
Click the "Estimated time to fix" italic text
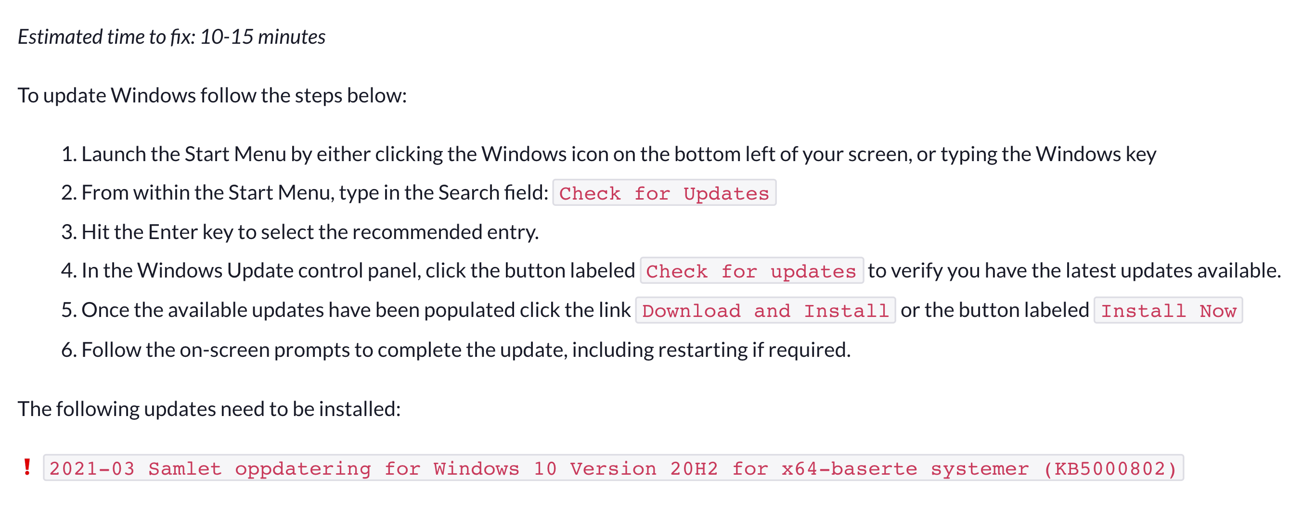107,37
